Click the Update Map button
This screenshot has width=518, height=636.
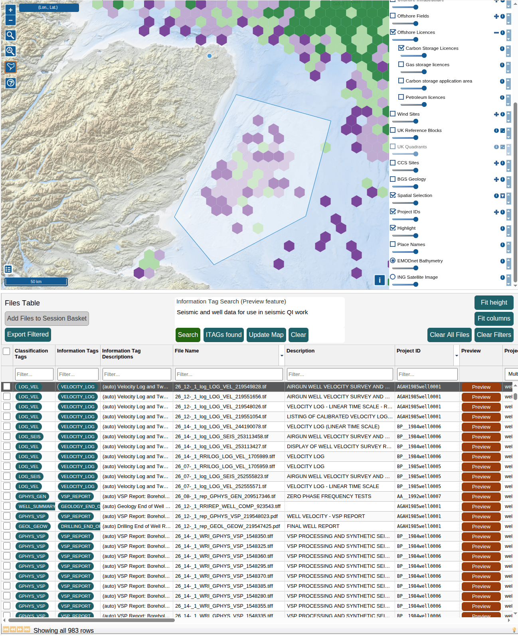tap(266, 335)
